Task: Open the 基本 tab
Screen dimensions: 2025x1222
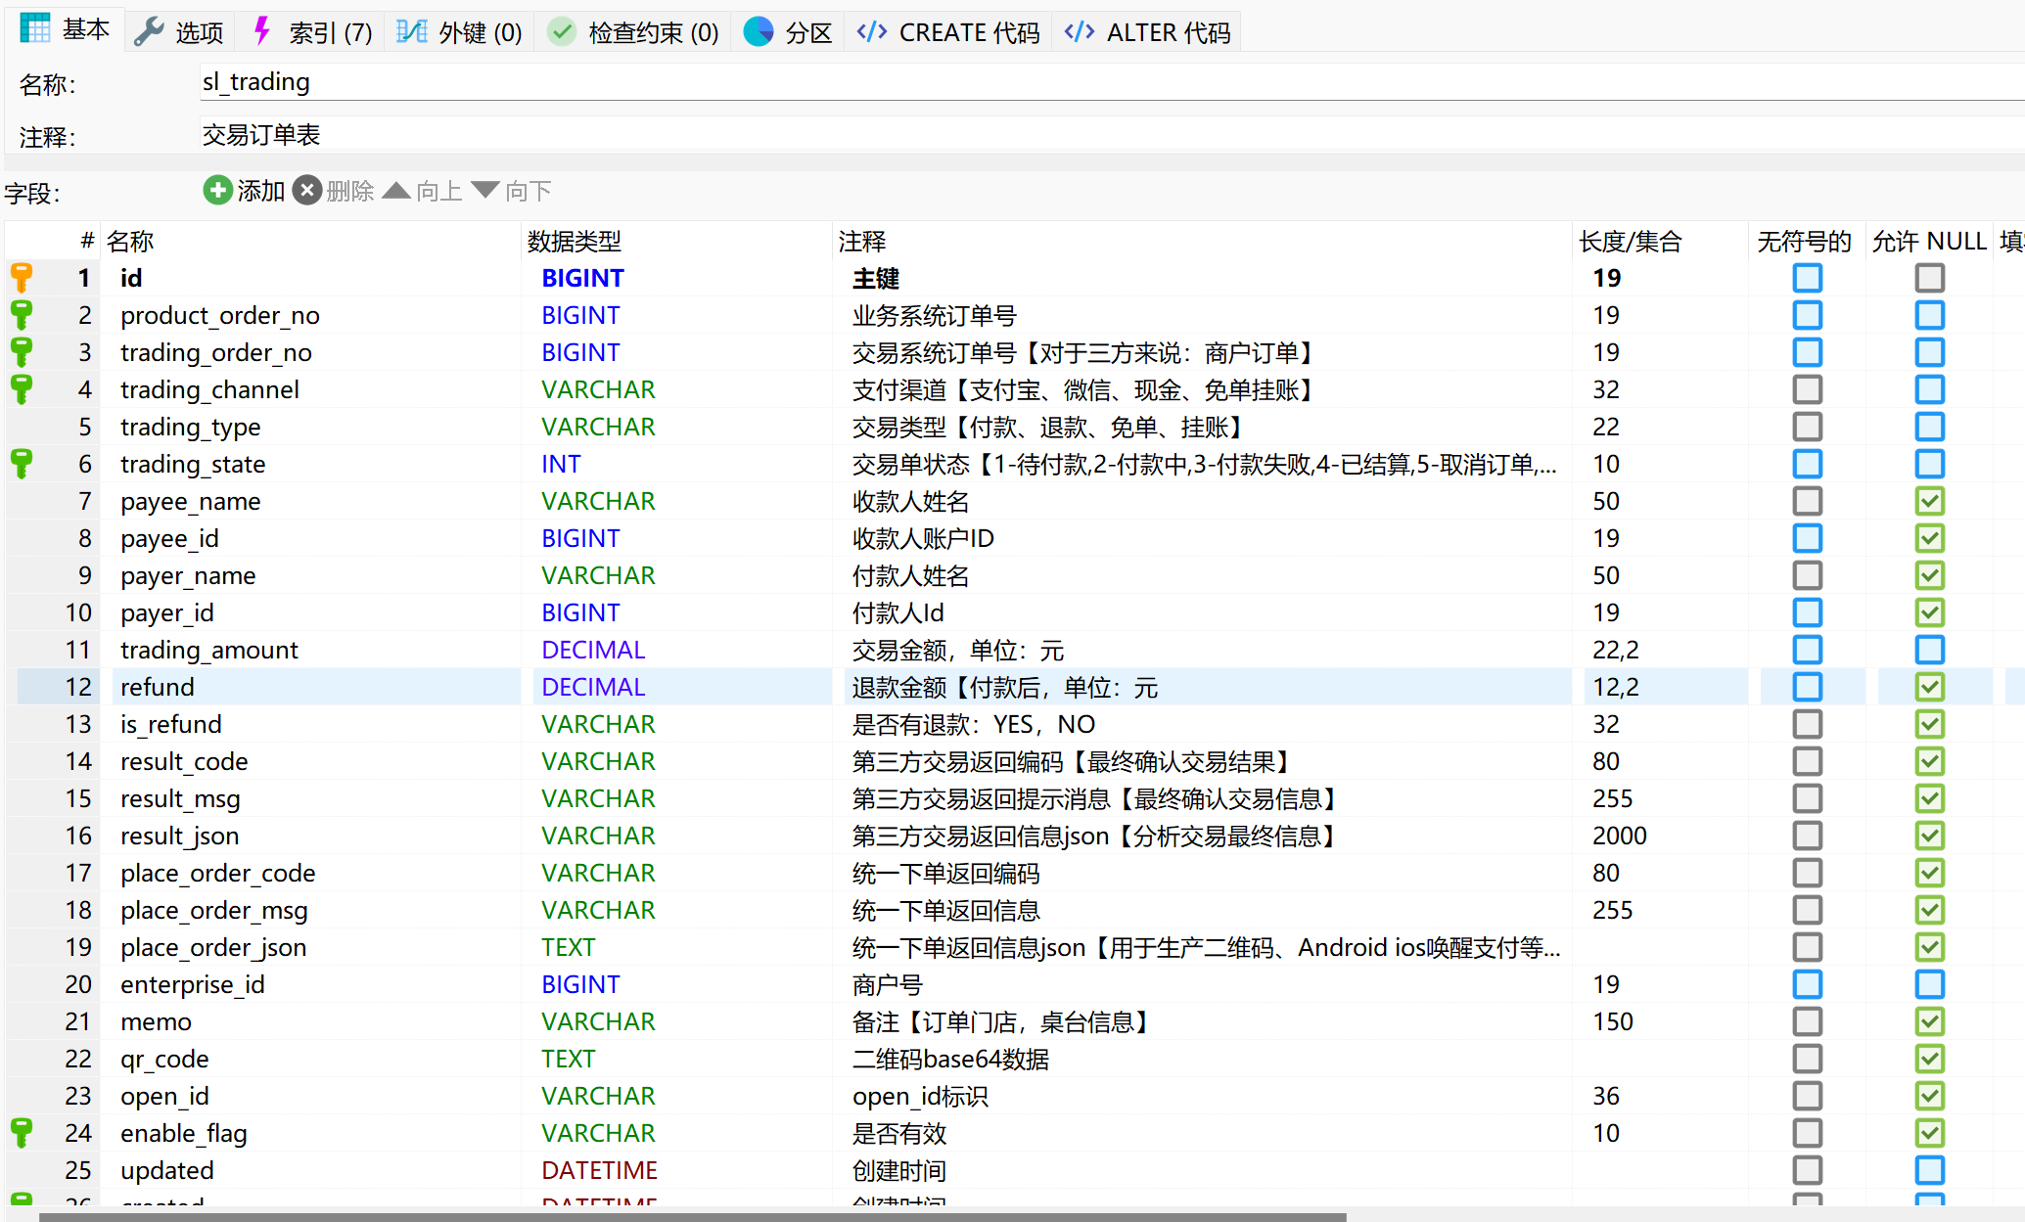Action: [65, 30]
